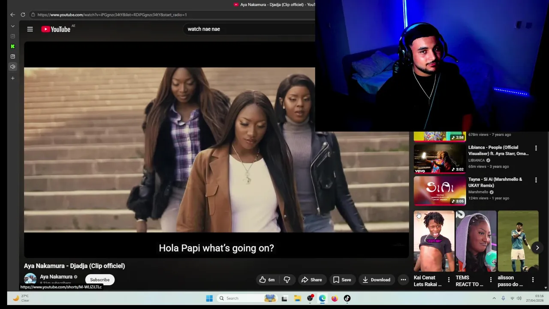Open Task View on the taskbar
The image size is (549, 309).
click(284, 298)
